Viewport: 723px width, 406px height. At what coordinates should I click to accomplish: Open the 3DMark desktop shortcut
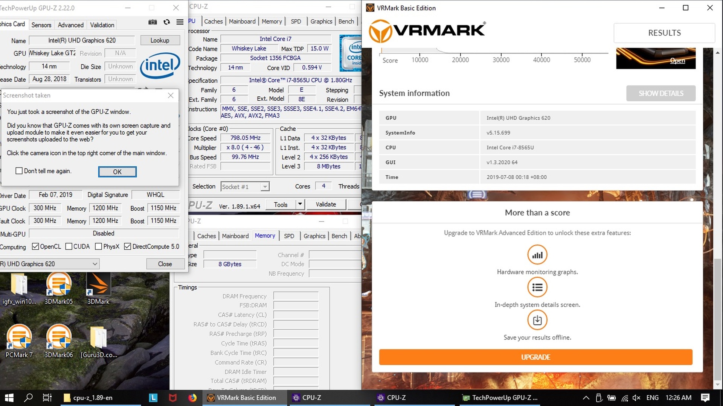(98, 289)
